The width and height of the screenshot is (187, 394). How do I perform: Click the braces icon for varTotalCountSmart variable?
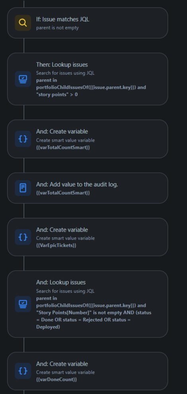coord(23,139)
